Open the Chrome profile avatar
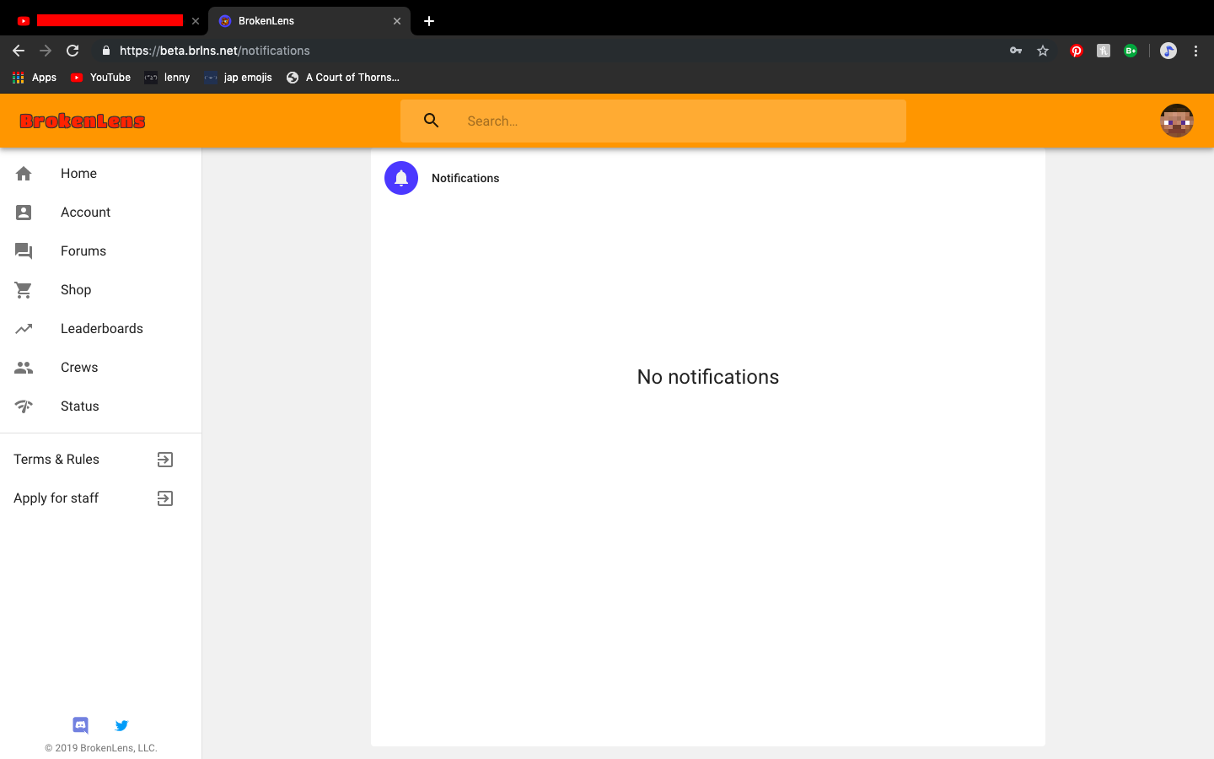The height and width of the screenshot is (759, 1214). pos(1168,51)
